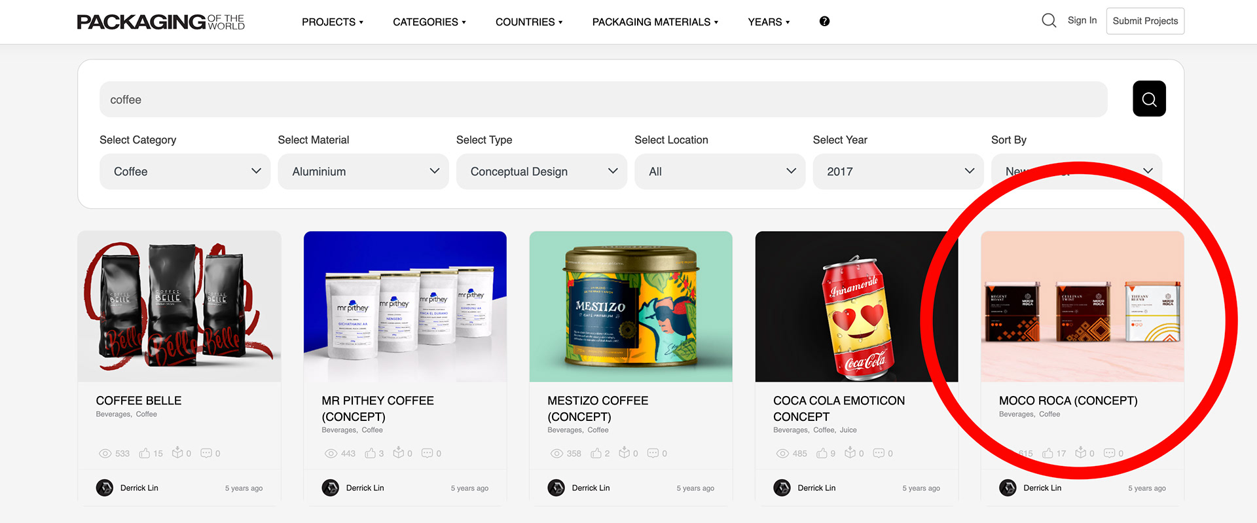The image size is (1257, 523).
Task: Open the PROJECTS menu
Action: coord(333,22)
